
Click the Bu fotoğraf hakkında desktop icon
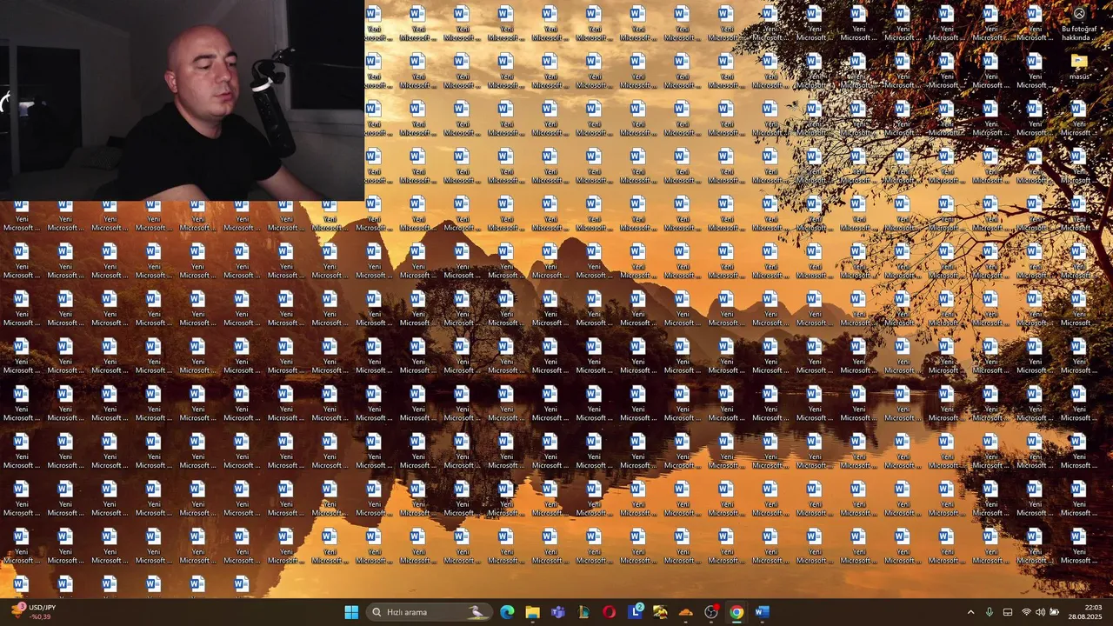1079,25
